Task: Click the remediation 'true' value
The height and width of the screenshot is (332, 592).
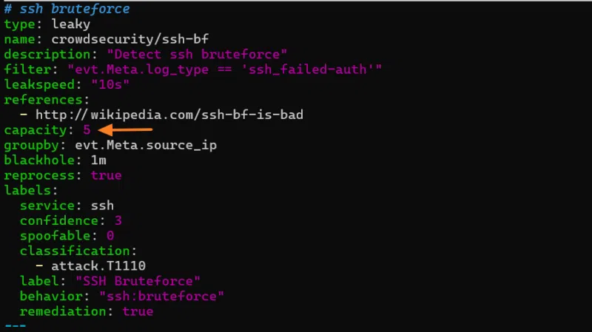Action: coord(138,311)
